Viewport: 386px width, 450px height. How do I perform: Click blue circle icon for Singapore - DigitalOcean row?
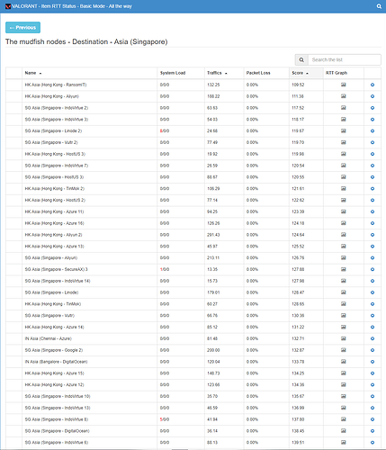point(373,431)
